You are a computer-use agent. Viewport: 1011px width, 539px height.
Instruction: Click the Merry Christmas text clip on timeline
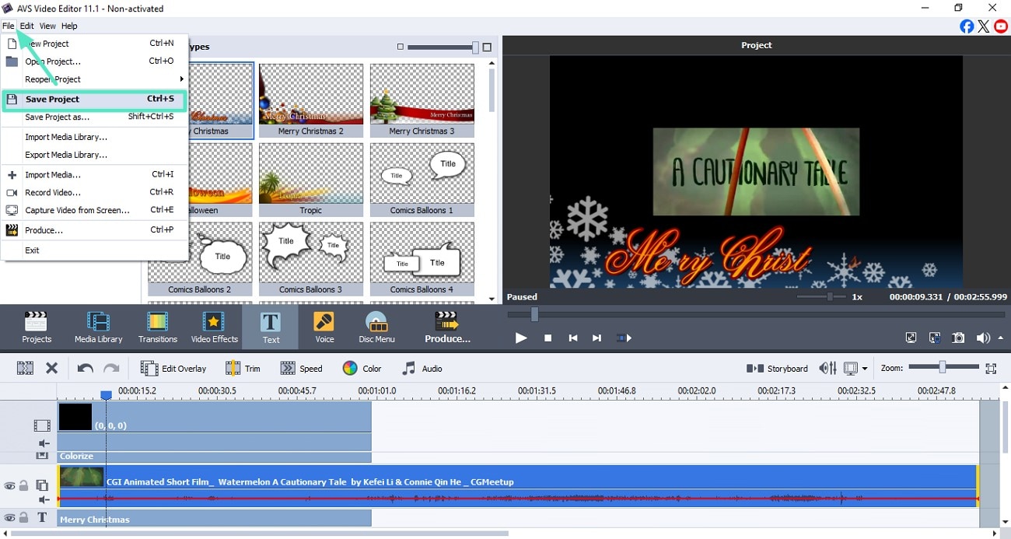click(x=215, y=519)
